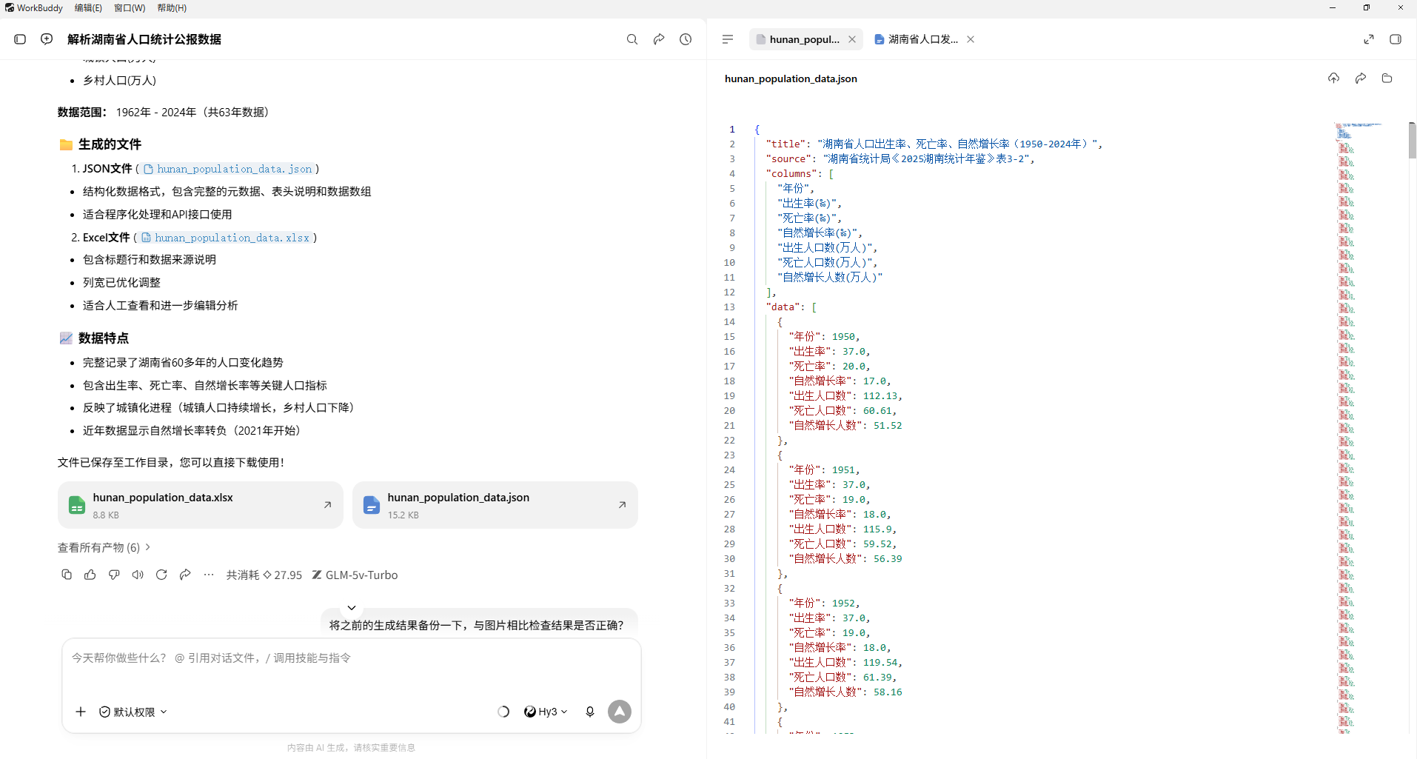The image size is (1417, 759).
Task: Select the GLM-5v-Turbo model label
Action: pos(355,575)
